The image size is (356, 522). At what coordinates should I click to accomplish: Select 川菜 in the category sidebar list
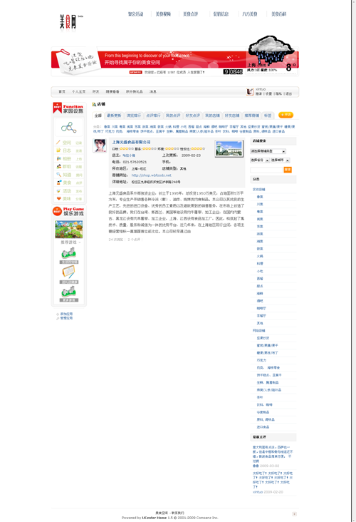(x=260, y=204)
